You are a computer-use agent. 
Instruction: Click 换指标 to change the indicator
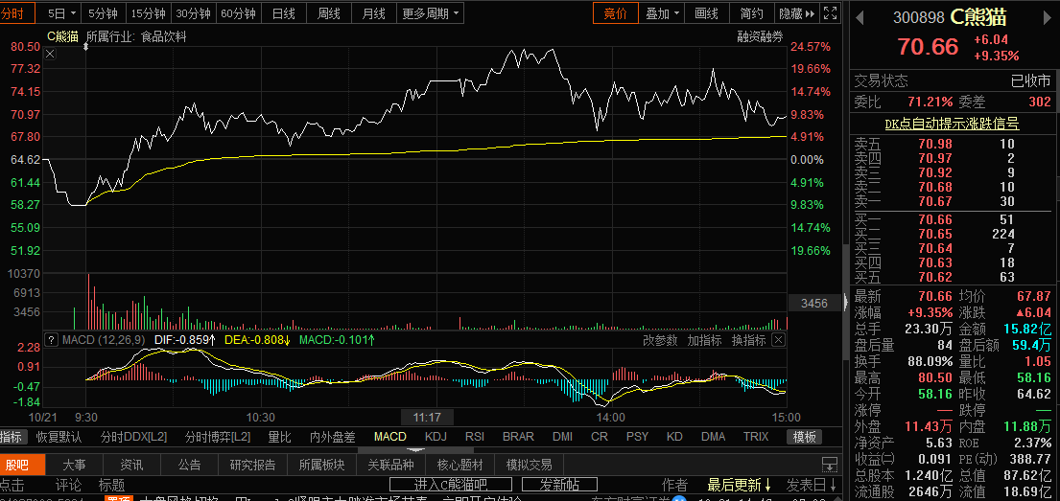click(x=749, y=340)
